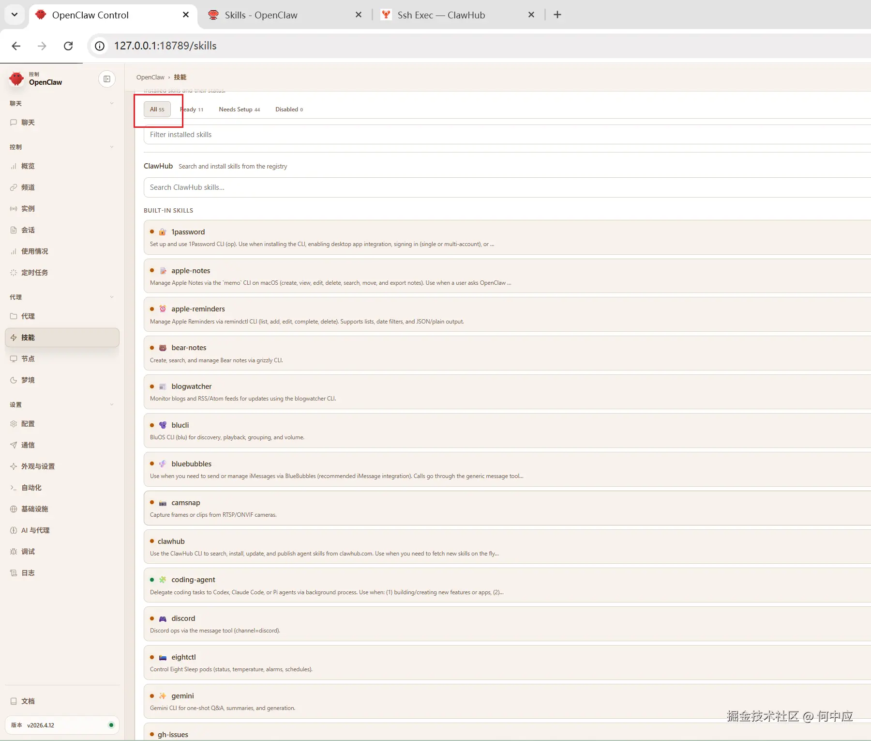Click the OpenClaw lobster logo
The height and width of the screenshot is (741, 871).
16,79
